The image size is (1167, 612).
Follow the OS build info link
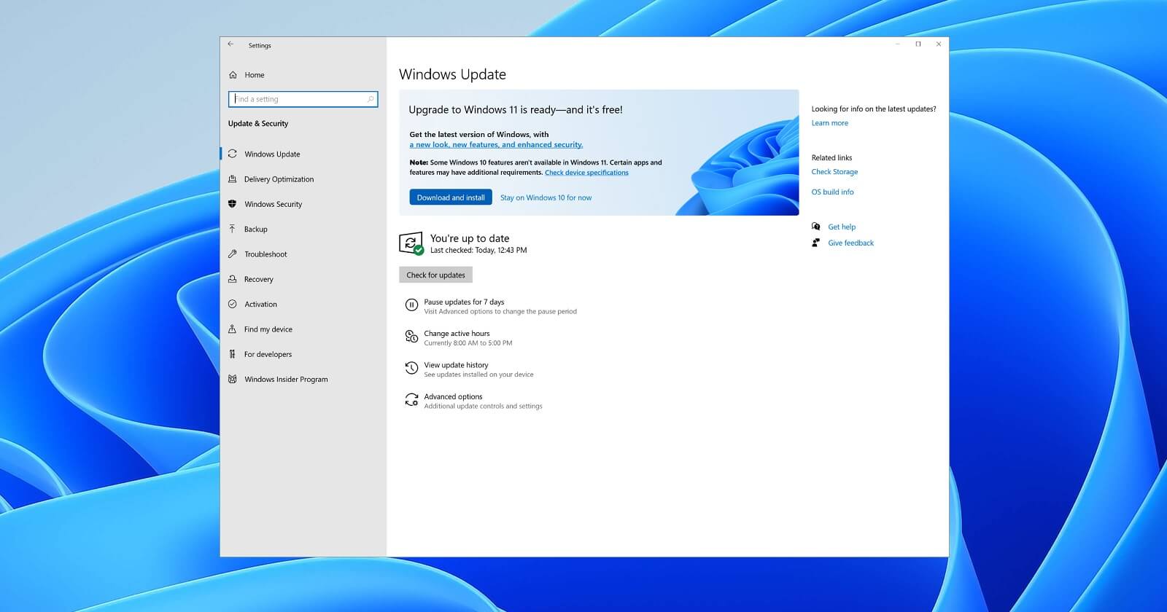point(832,192)
